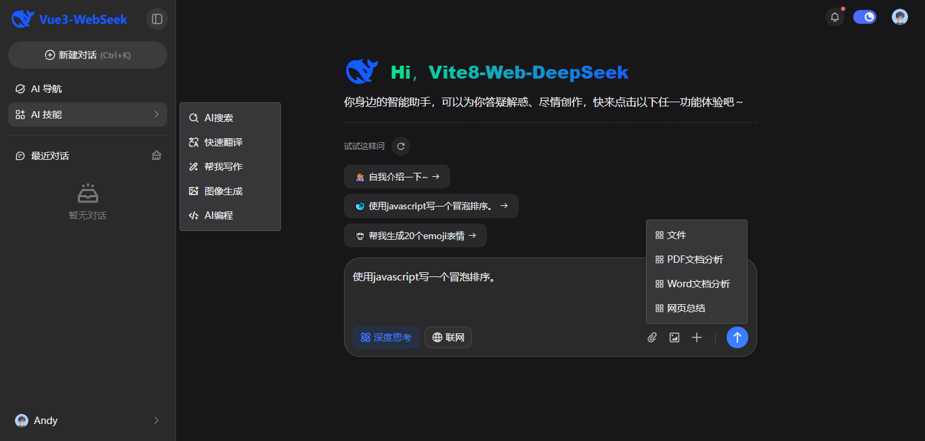Click the grid icon beside 文件
Screen dimensions: 925x441
[660, 235]
